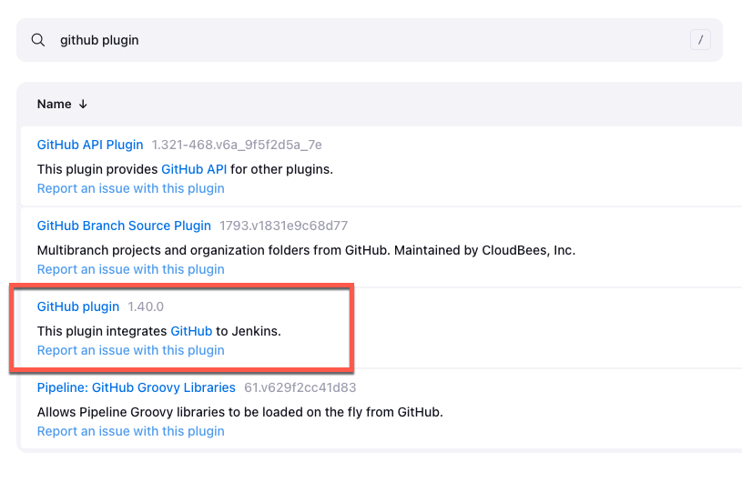Report an issue with GitHub API Plugin
The height and width of the screenshot is (482, 742).
130,188
